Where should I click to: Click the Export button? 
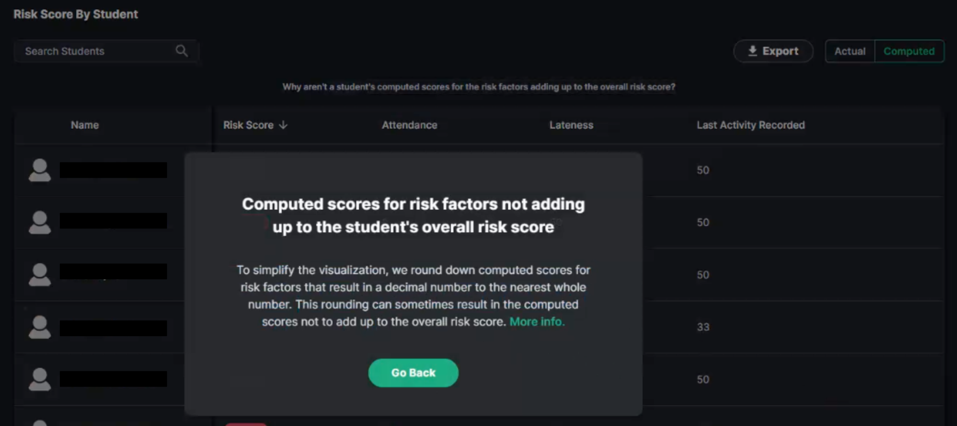point(773,51)
